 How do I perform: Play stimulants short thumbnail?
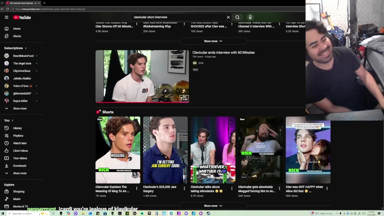tap(213, 150)
